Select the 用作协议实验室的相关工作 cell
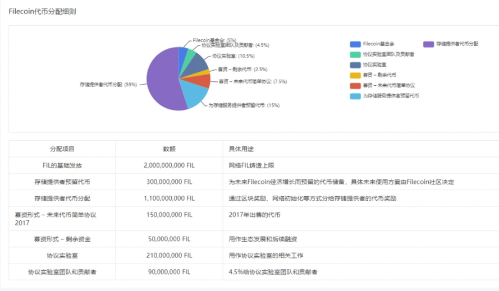 (361, 256)
